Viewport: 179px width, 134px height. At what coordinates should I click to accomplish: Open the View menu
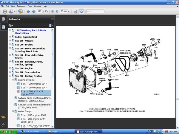click(x=13, y=6)
